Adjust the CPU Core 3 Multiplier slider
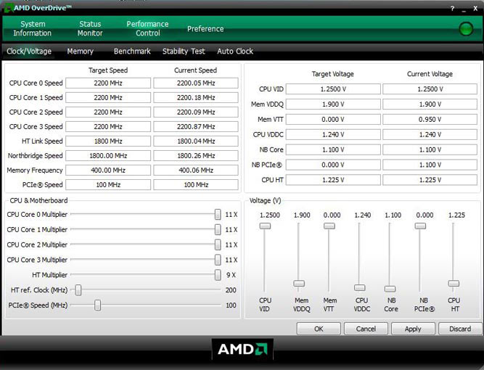 point(218,260)
